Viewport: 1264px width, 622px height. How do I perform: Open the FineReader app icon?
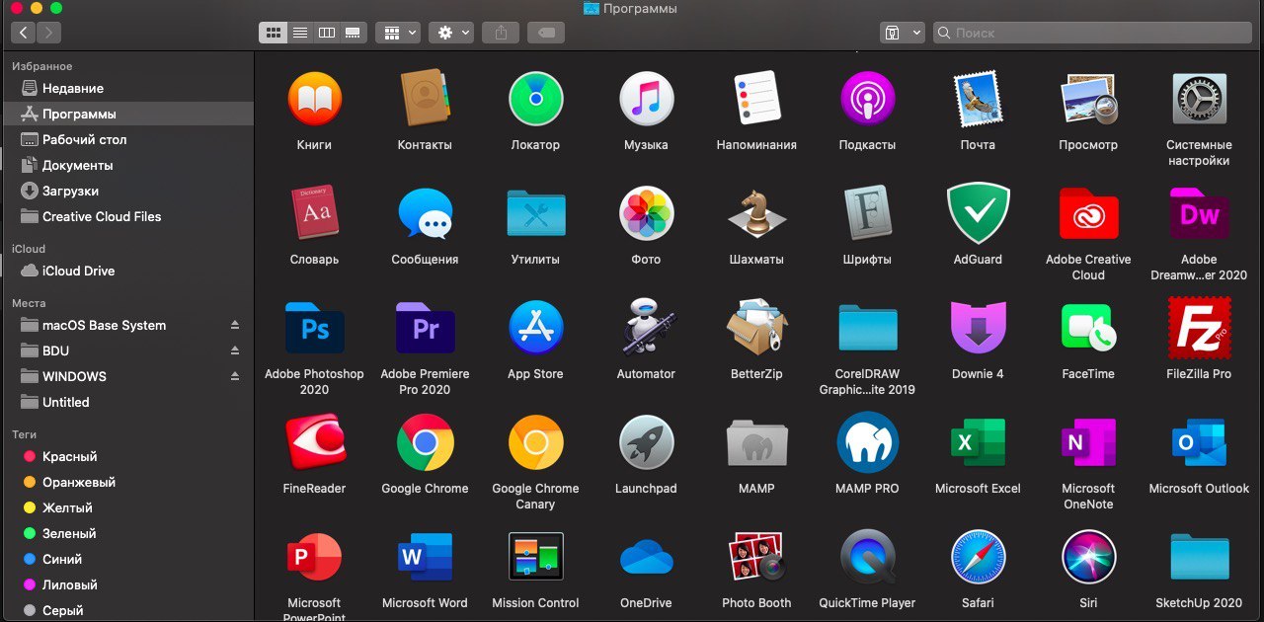[314, 442]
